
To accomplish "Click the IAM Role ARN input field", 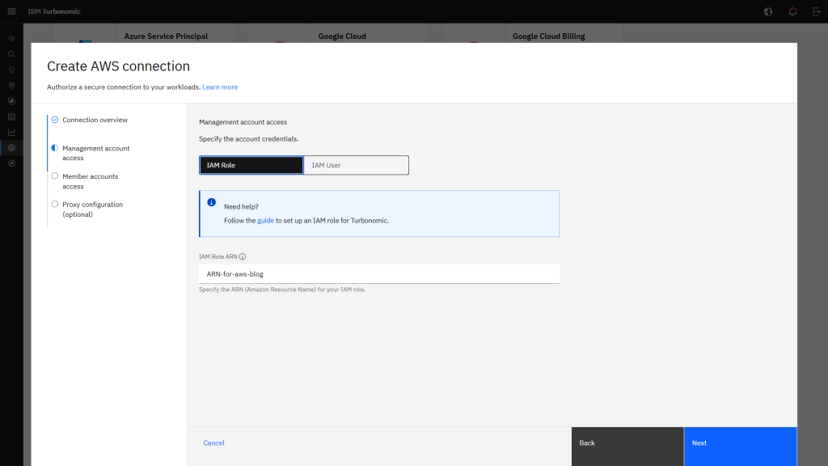I will [379, 274].
